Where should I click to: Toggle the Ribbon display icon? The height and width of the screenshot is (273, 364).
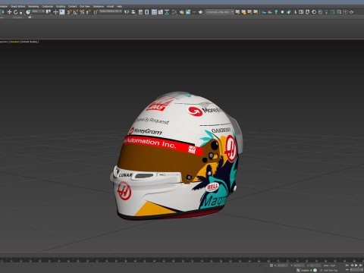tap(154, 12)
